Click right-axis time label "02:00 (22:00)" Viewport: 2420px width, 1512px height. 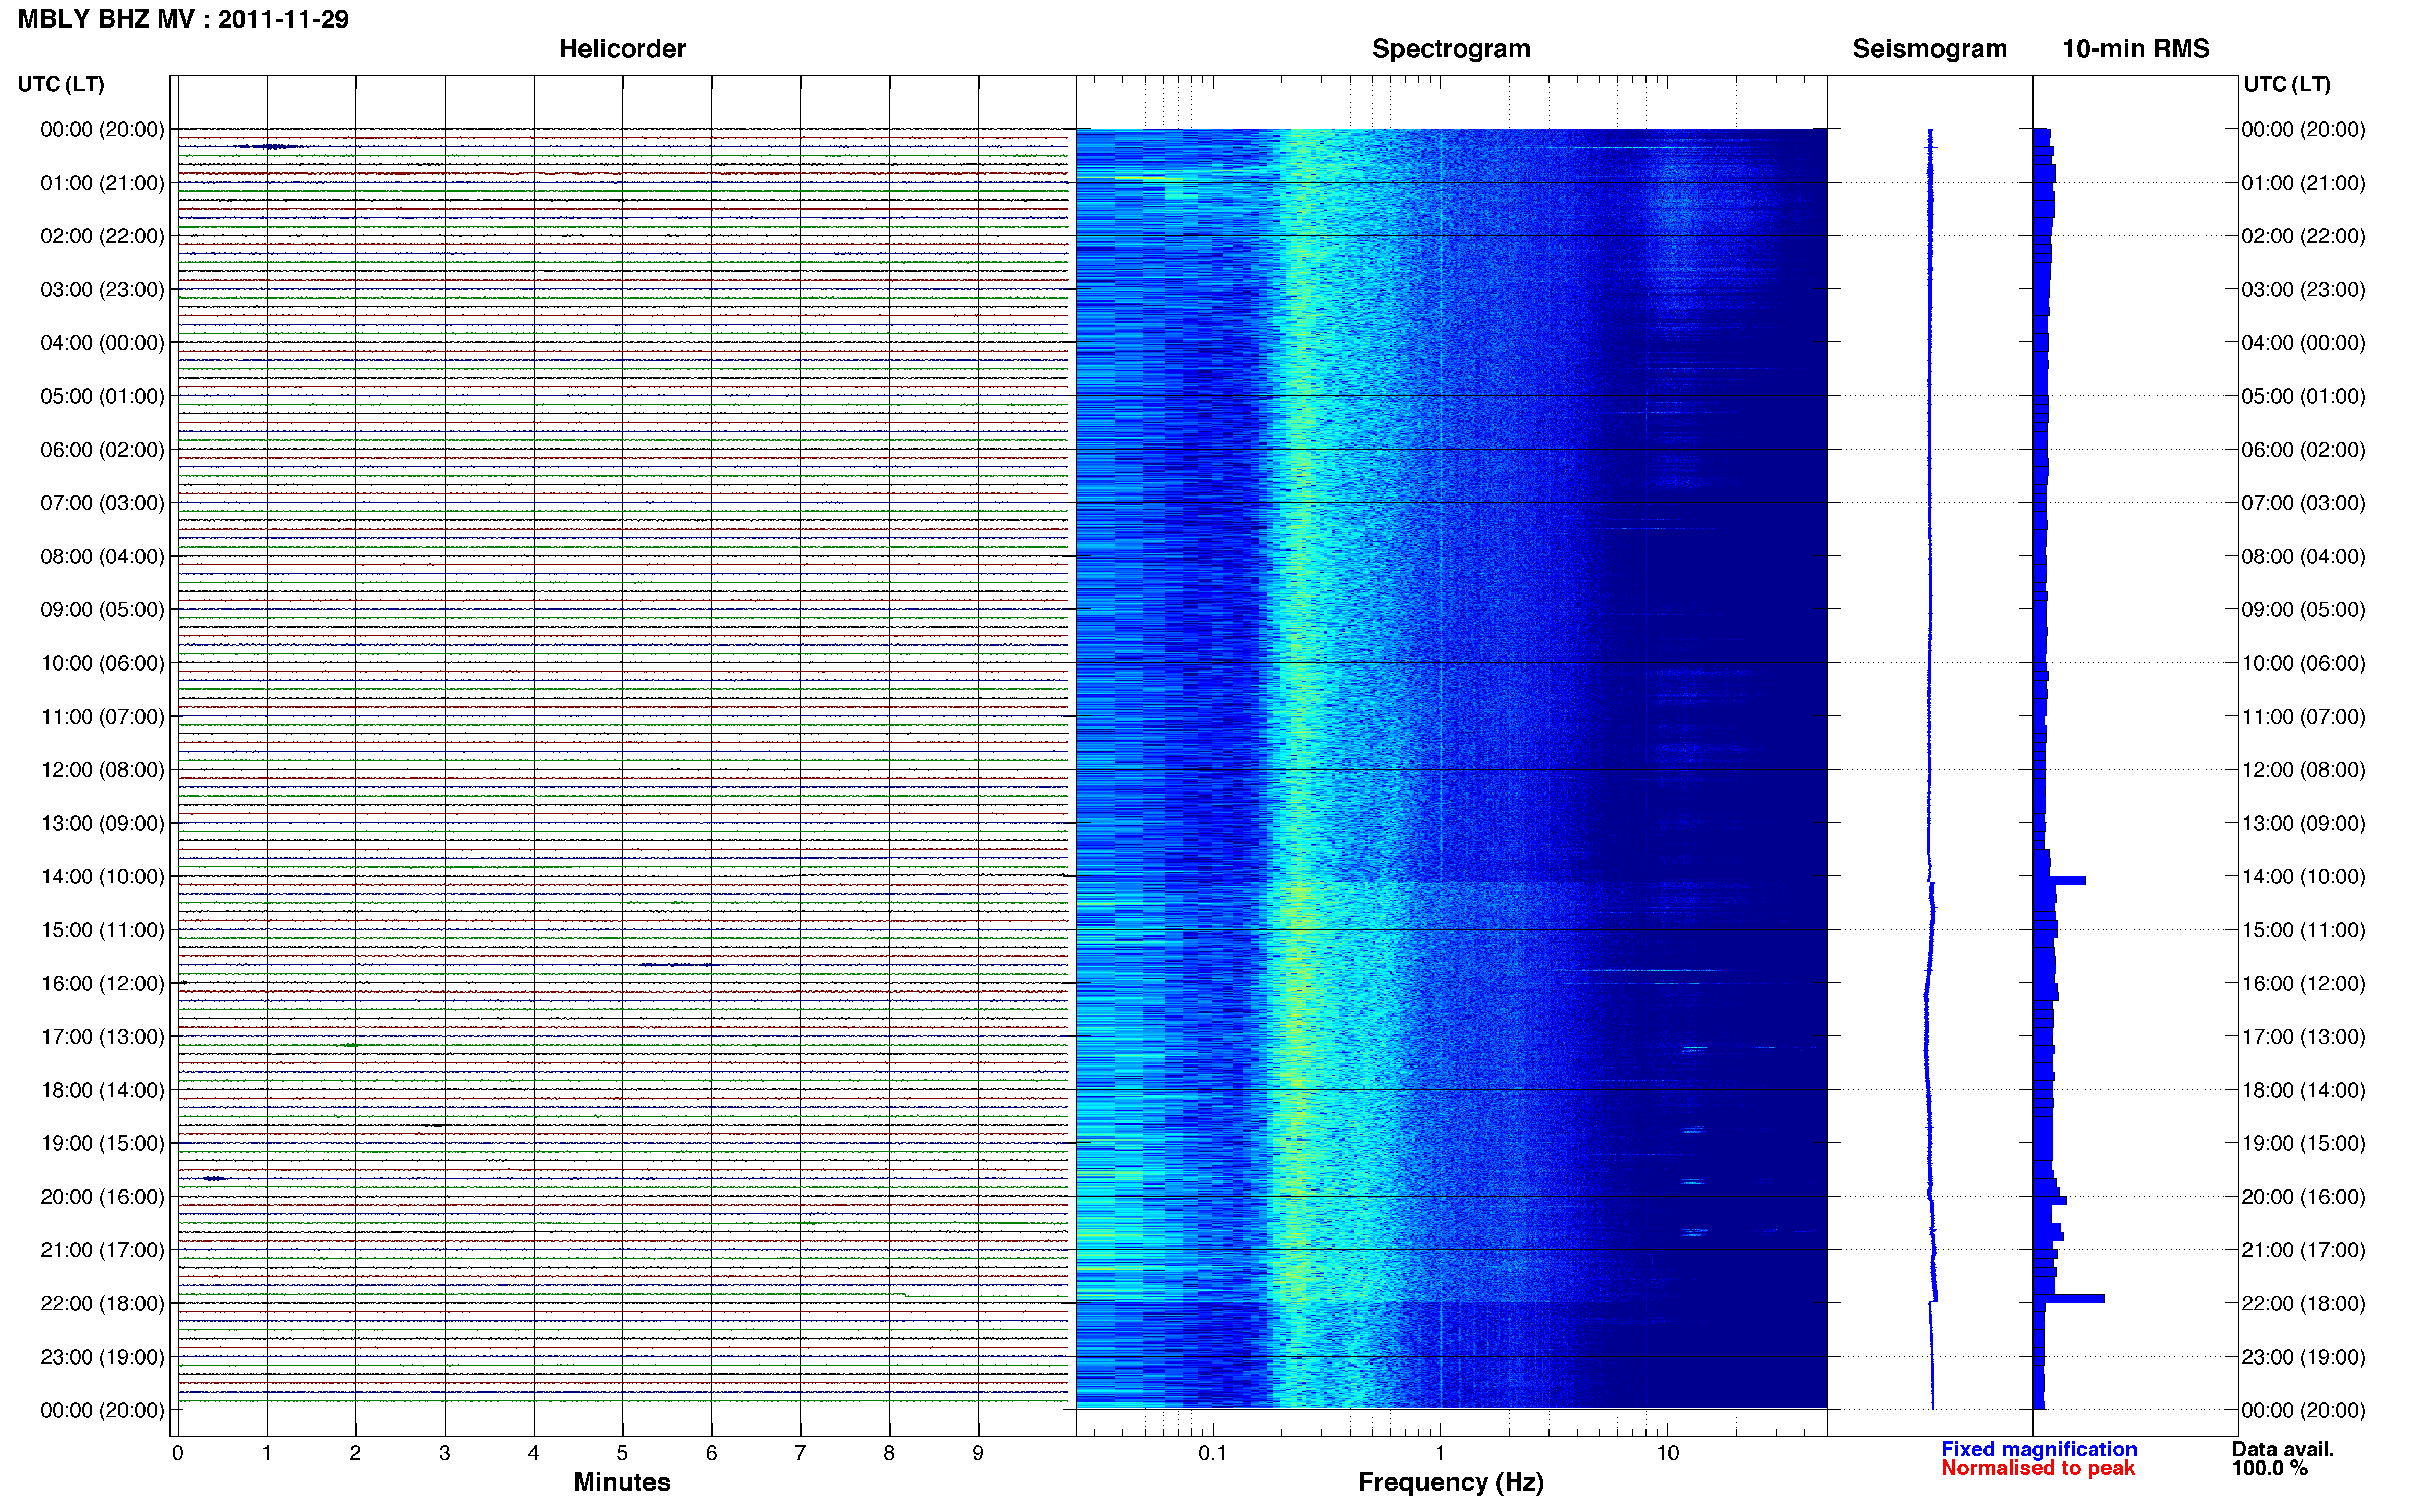[x=2303, y=236]
